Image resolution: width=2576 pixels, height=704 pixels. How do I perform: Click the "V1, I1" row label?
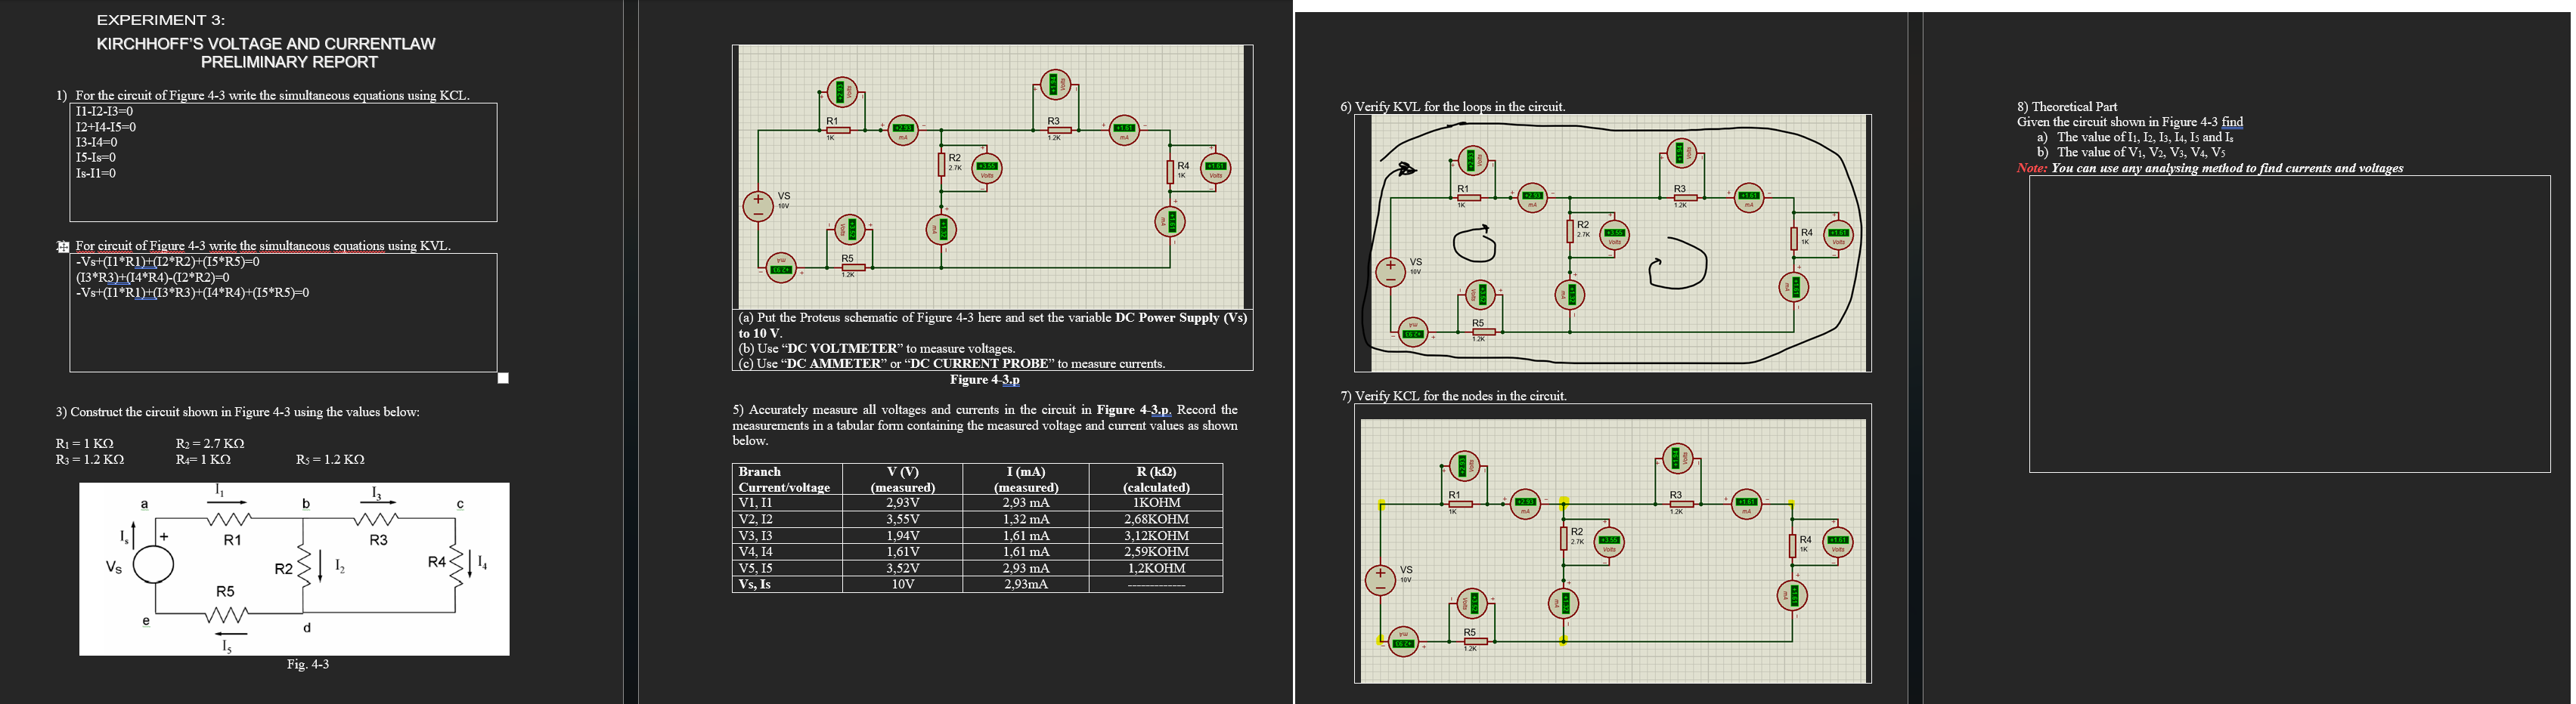pyautogui.click(x=756, y=503)
